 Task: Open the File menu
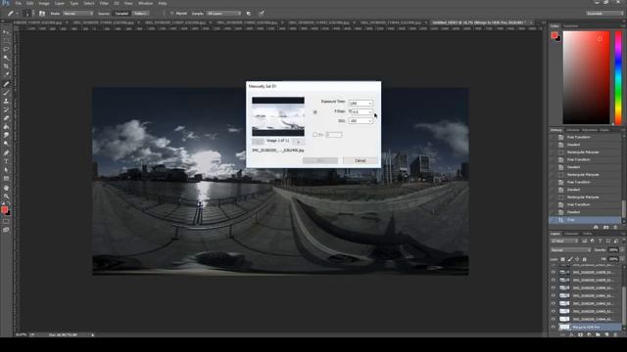(x=19, y=3)
